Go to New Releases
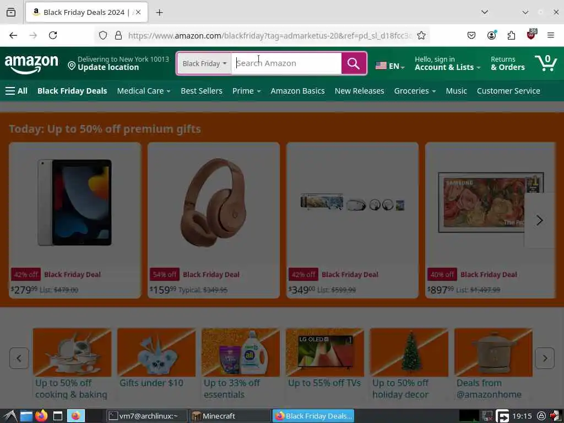Screen dimensions: 564x423 [x=359, y=91]
